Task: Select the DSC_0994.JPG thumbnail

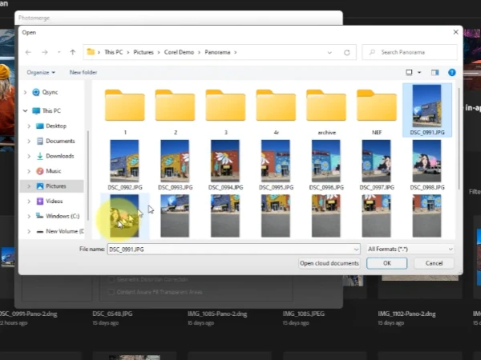Action: point(225,165)
